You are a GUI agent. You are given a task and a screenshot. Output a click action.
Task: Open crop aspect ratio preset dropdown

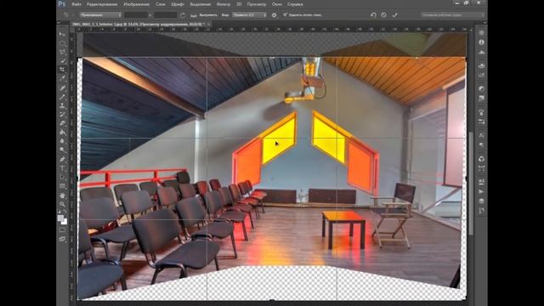100,15
